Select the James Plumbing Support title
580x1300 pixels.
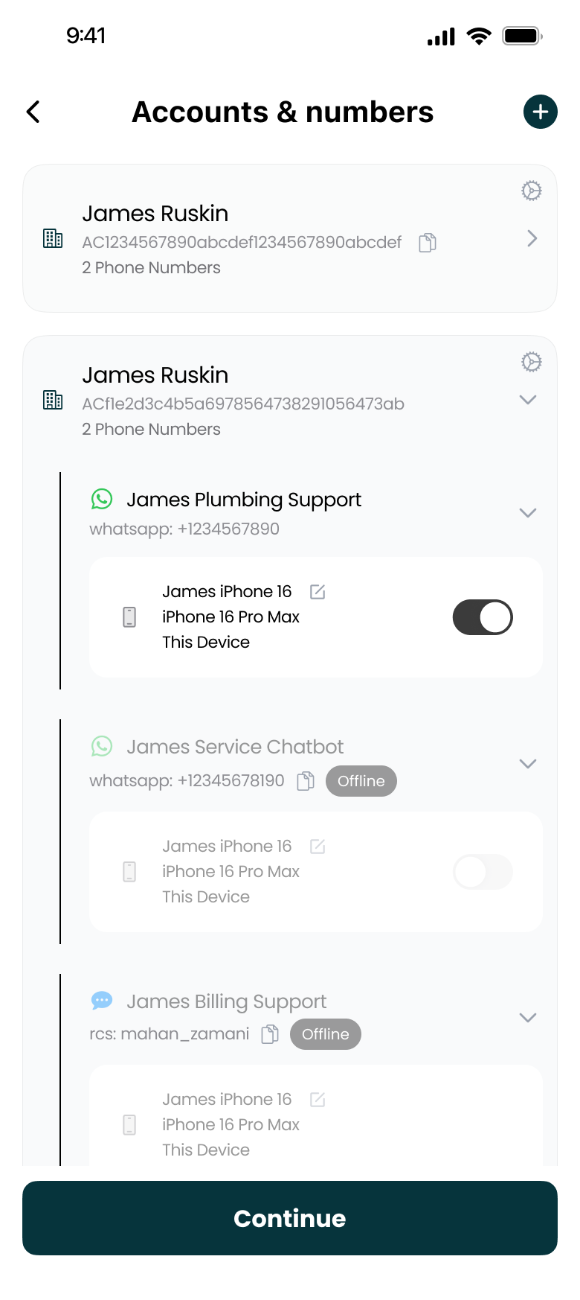coord(245,499)
